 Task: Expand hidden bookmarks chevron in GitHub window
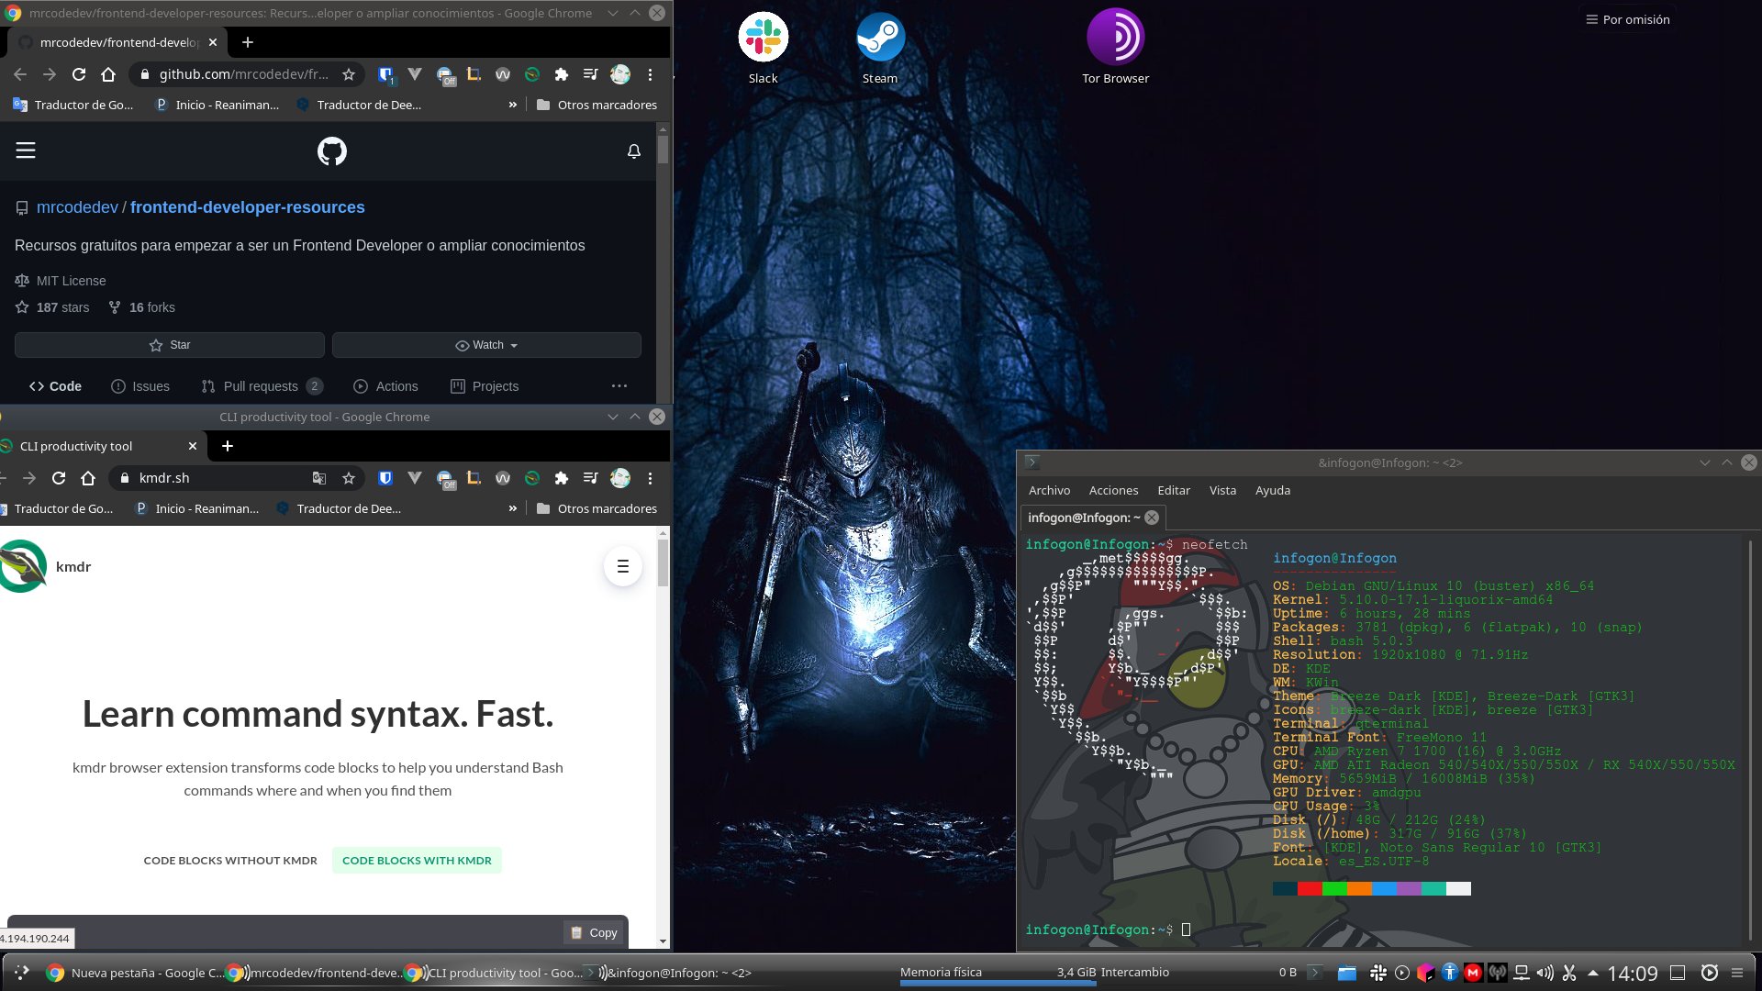[x=512, y=105]
